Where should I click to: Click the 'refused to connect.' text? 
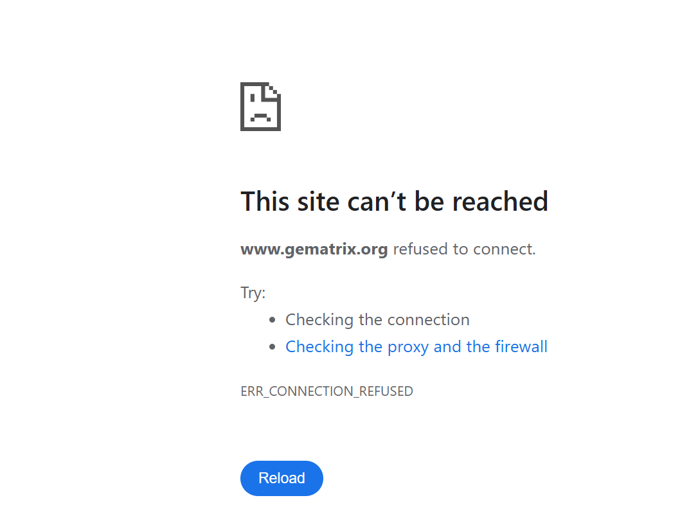pyautogui.click(x=464, y=249)
